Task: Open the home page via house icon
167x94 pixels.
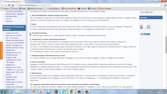Action: click(13, 5)
